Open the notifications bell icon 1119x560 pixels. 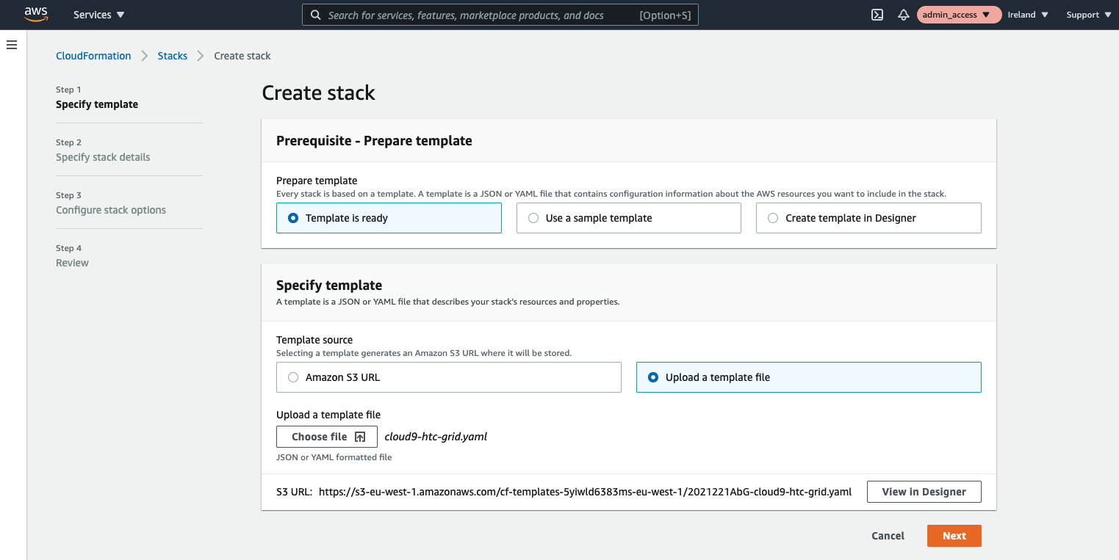(904, 15)
